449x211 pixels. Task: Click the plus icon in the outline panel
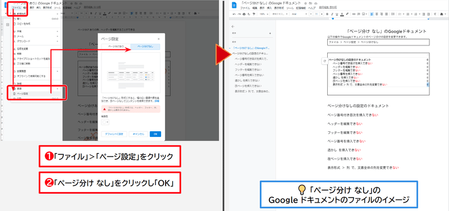(x=270, y=34)
